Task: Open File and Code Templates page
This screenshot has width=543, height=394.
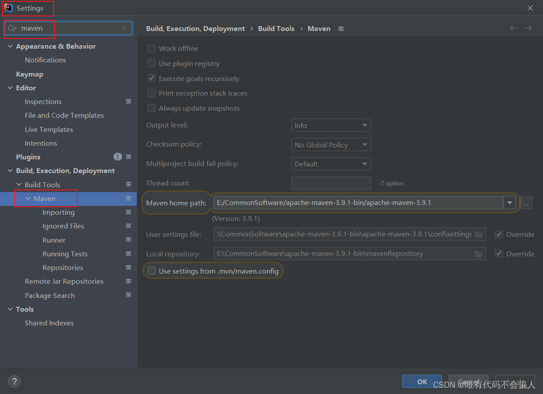Action: [x=64, y=115]
